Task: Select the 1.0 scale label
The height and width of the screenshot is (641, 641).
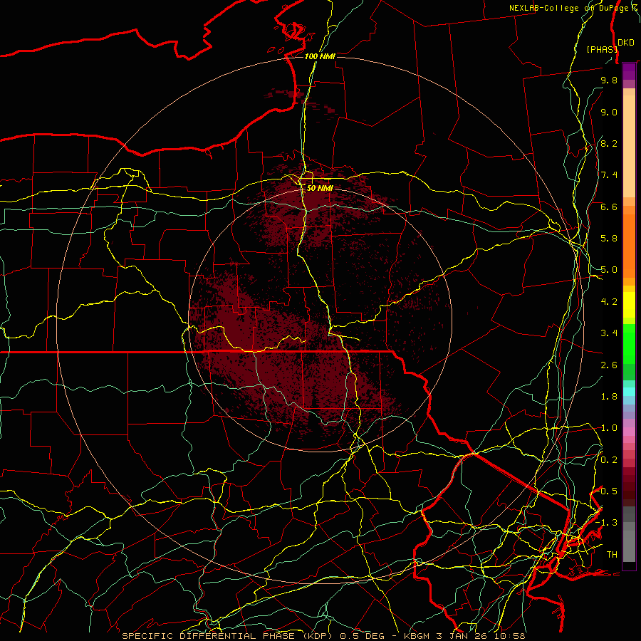Action: pyautogui.click(x=609, y=428)
